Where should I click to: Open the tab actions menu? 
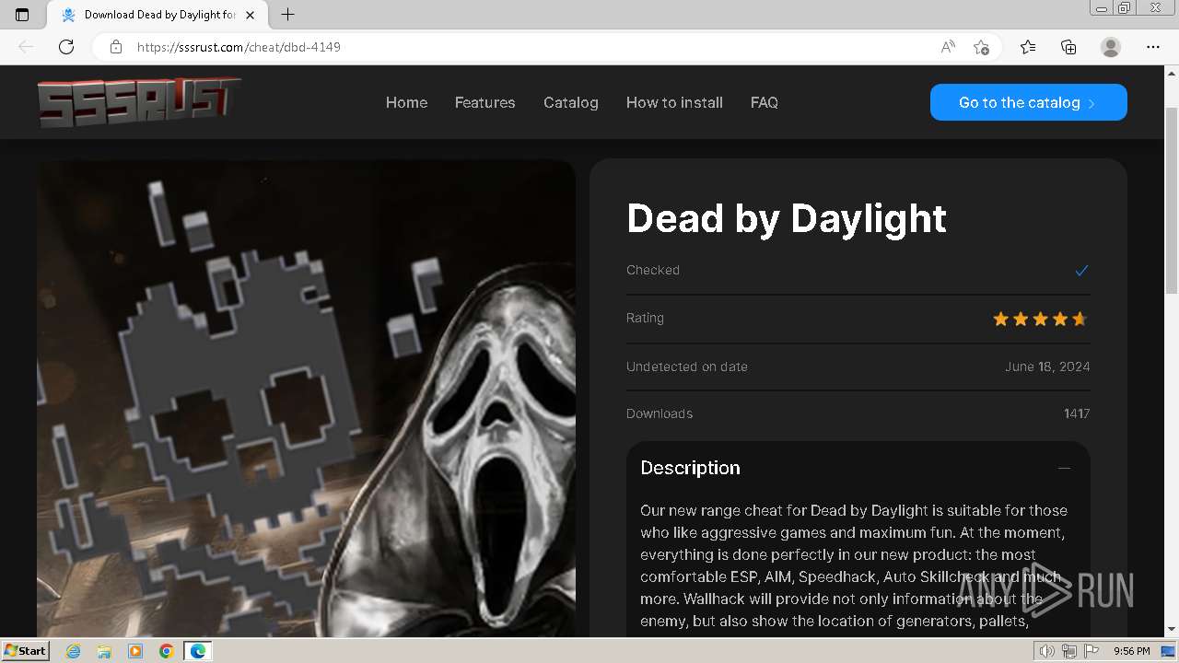pyautogui.click(x=22, y=15)
